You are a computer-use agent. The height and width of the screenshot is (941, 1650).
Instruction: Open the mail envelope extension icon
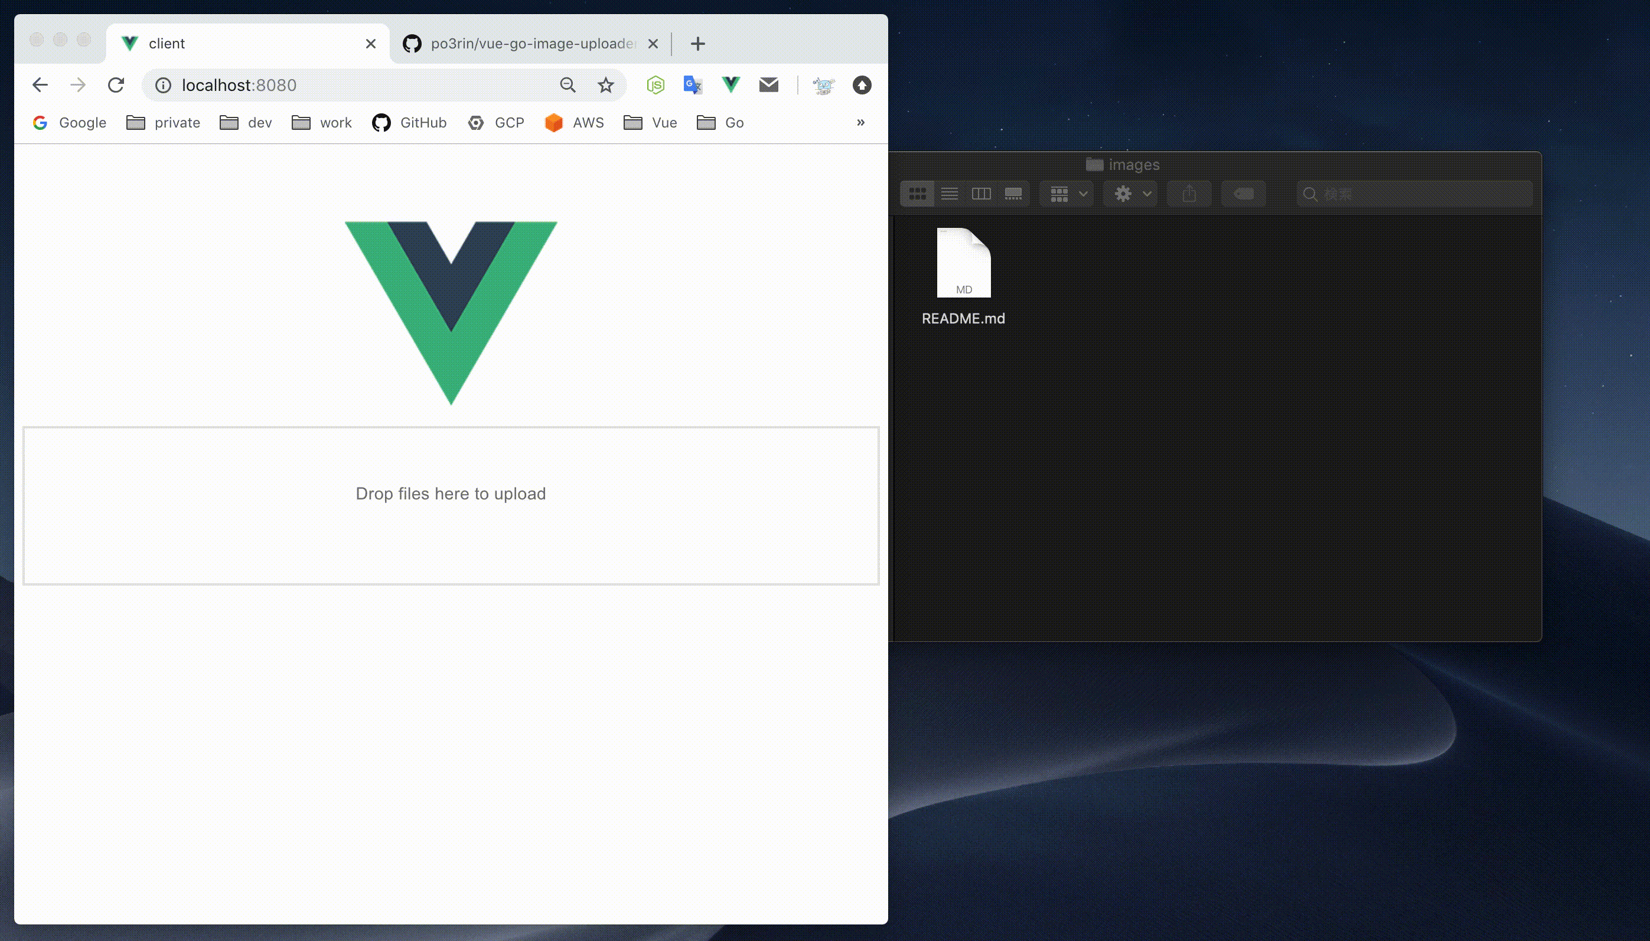click(768, 84)
